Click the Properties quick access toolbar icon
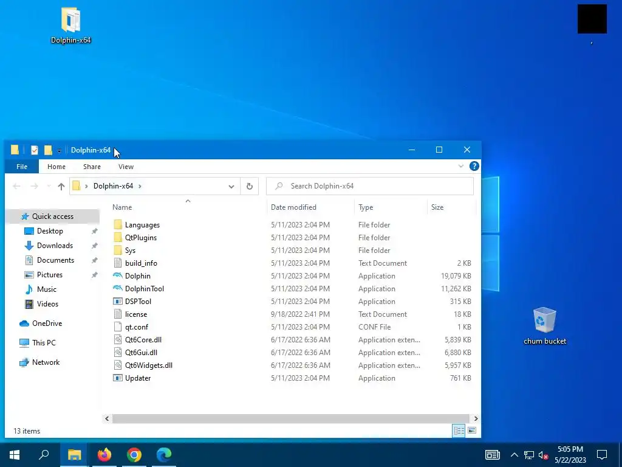Viewport: 622px width, 467px height. click(35, 150)
